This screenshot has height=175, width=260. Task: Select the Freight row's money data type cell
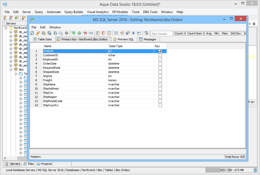131,80
